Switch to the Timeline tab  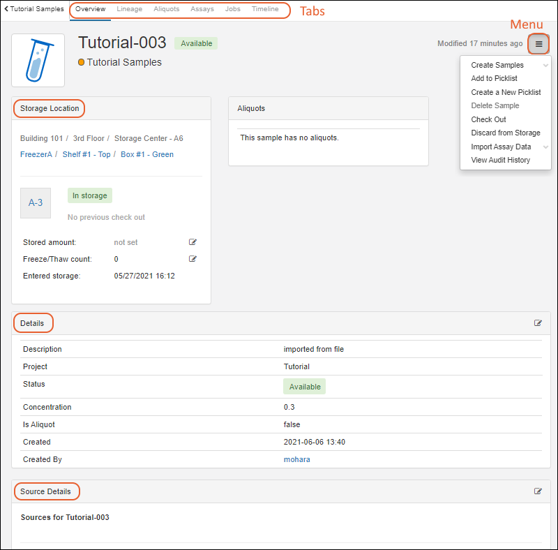click(x=265, y=9)
